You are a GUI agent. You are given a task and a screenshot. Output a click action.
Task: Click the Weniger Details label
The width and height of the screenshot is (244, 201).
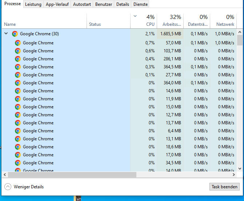(29, 187)
